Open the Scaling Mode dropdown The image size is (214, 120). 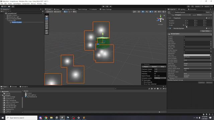click(197, 65)
